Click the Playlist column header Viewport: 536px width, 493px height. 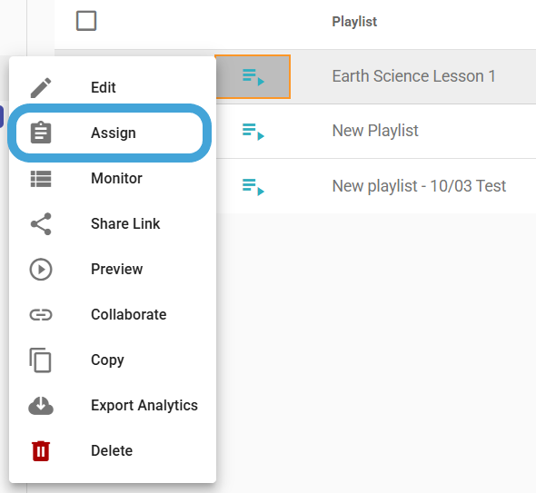[x=354, y=22]
